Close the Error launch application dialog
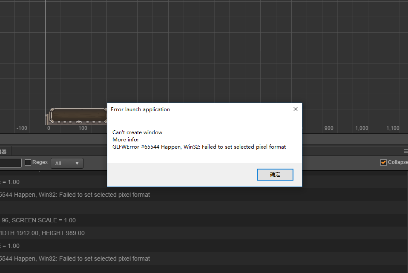The image size is (408, 273). click(x=295, y=109)
